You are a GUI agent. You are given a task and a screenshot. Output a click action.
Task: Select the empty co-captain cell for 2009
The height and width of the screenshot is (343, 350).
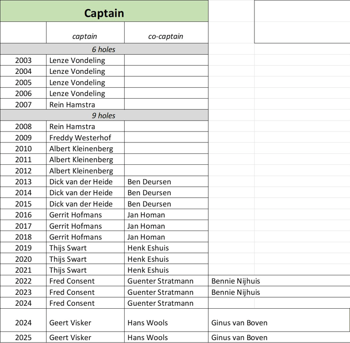coord(165,138)
